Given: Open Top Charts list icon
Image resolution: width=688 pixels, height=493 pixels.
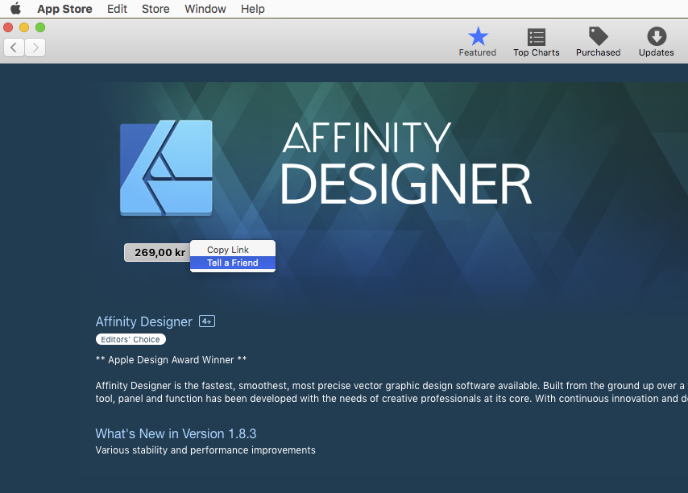Looking at the screenshot, I should point(537,42).
